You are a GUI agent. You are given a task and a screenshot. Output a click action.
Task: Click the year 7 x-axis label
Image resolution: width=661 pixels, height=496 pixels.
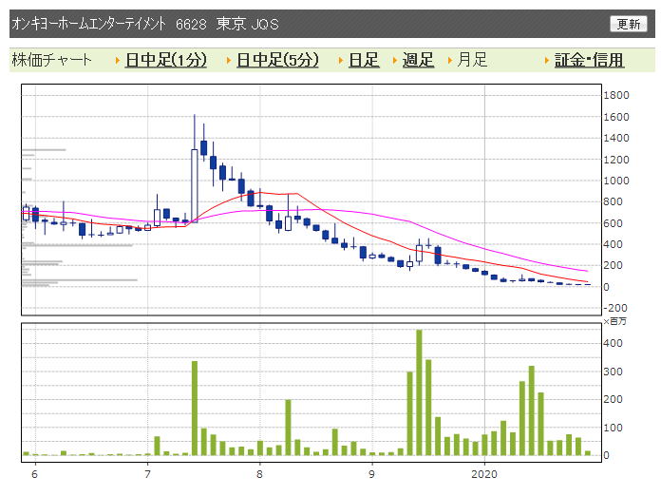pyautogui.click(x=147, y=474)
